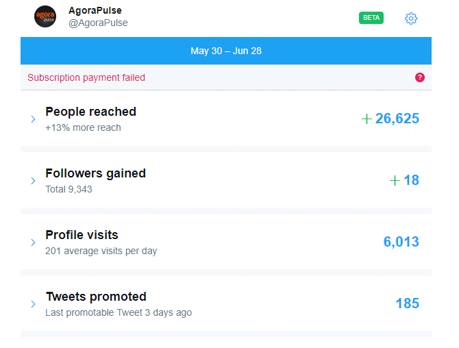Click the +26,625 reach value
Screen dimensions: 459x348
click(390, 119)
